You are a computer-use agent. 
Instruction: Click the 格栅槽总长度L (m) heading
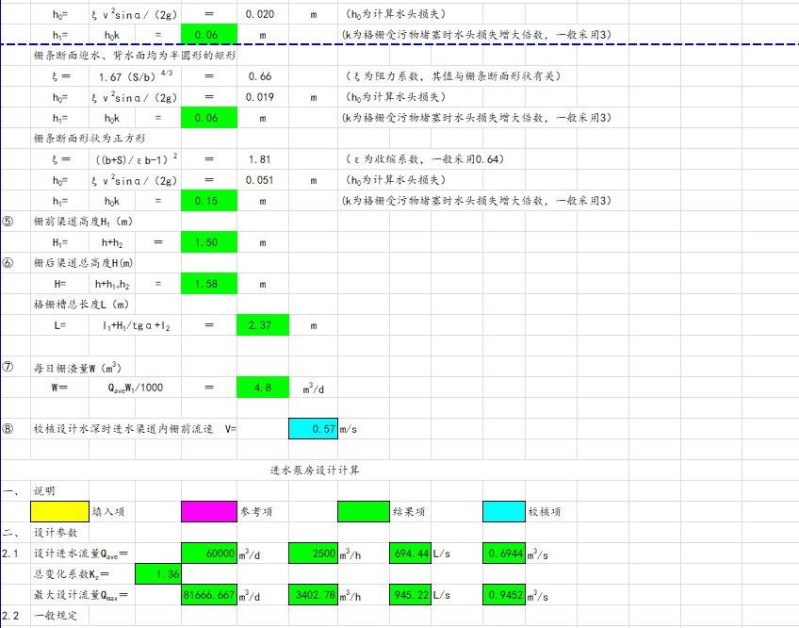82,305
